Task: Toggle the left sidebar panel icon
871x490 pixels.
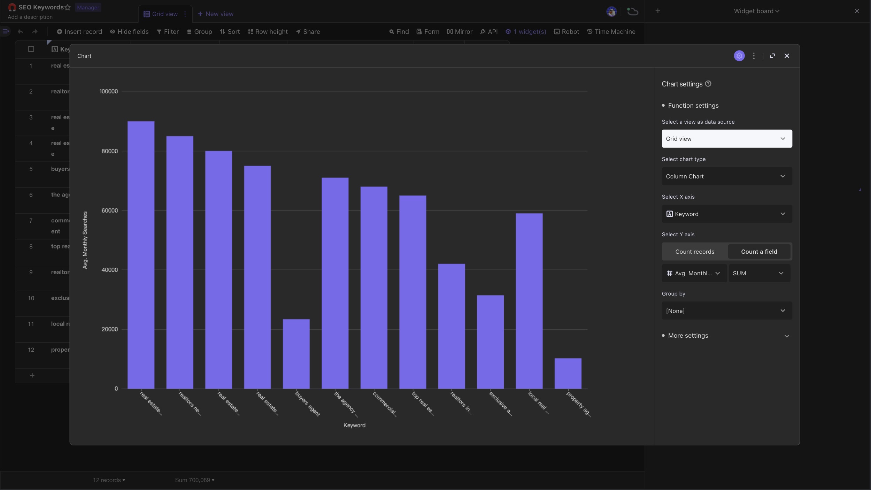Action: (6, 31)
